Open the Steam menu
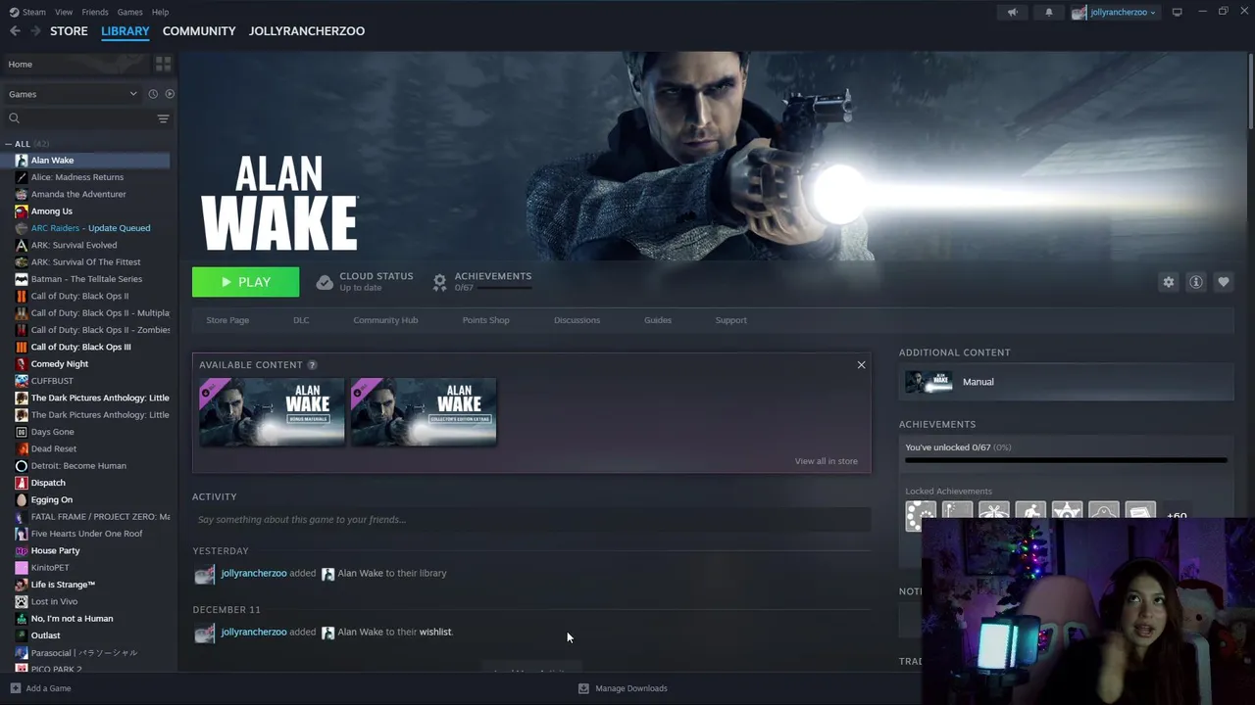The height and width of the screenshot is (705, 1255). tap(34, 12)
